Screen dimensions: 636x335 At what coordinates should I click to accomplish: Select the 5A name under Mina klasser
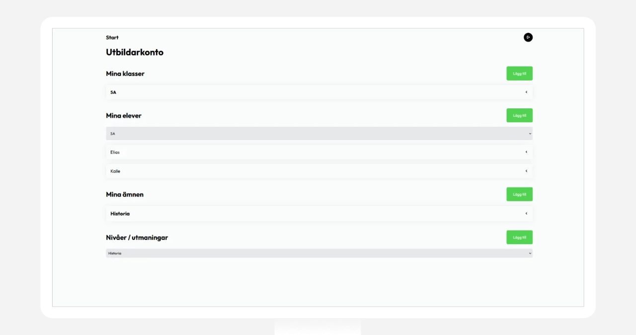pyautogui.click(x=113, y=92)
